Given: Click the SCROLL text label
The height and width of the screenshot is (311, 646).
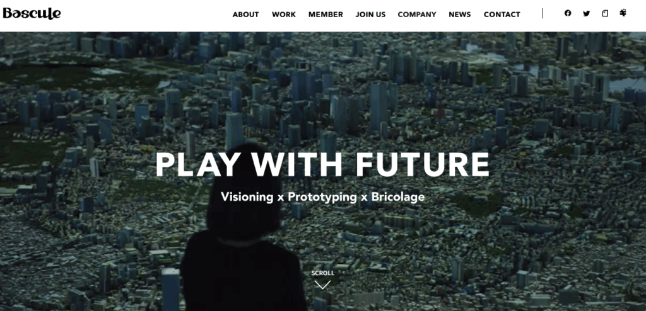Looking at the screenshot, I should coord(322,273).
